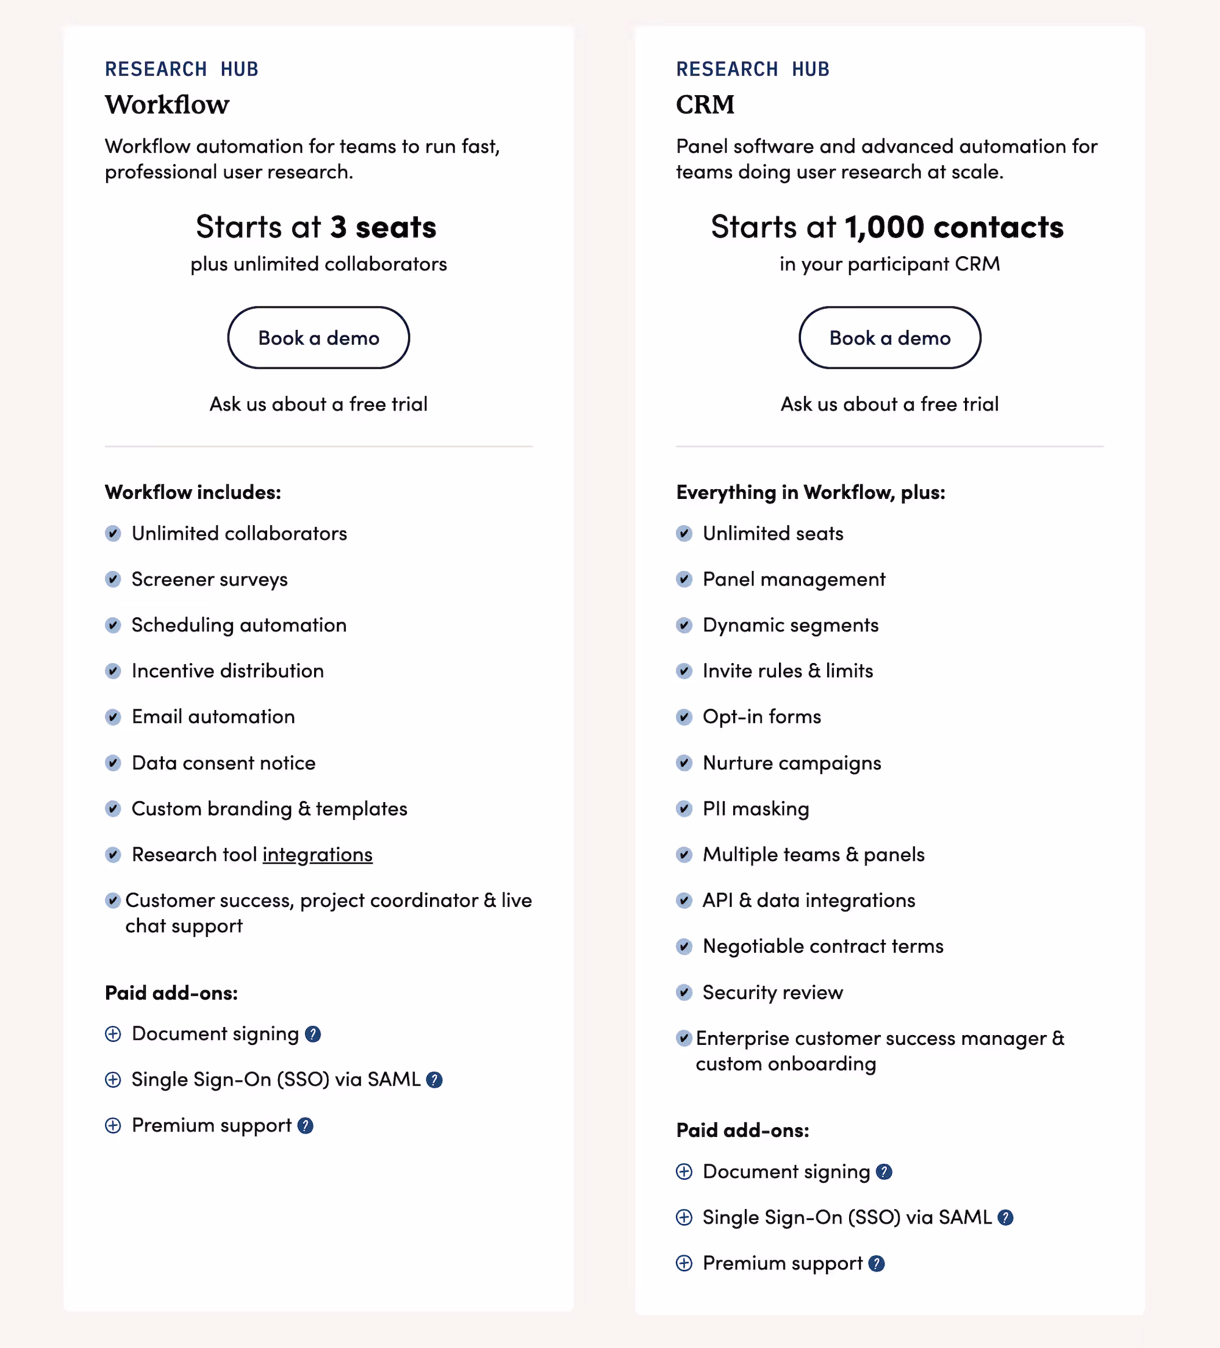Click the checkmark next to Screener surveys
Screen dimensions: 1220x1348
pos(113,579)
